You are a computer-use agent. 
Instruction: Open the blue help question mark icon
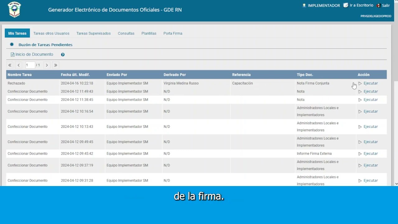click(x=63, y=54)
